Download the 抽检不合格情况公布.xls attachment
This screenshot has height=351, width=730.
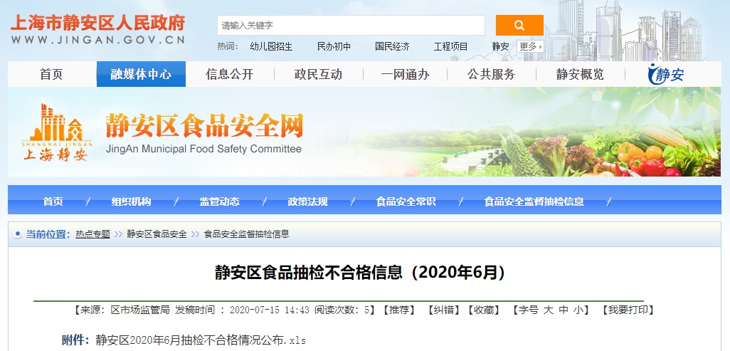201,340
